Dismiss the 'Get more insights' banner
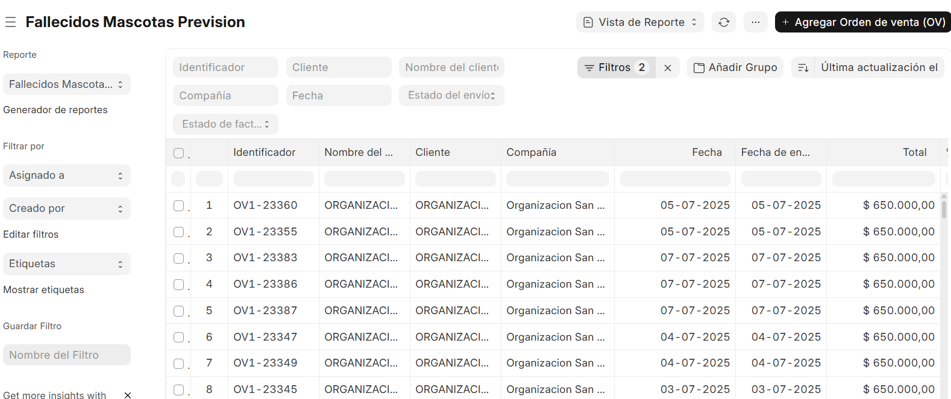The width and height of the screenshot is (951, 399). (128, 395)
